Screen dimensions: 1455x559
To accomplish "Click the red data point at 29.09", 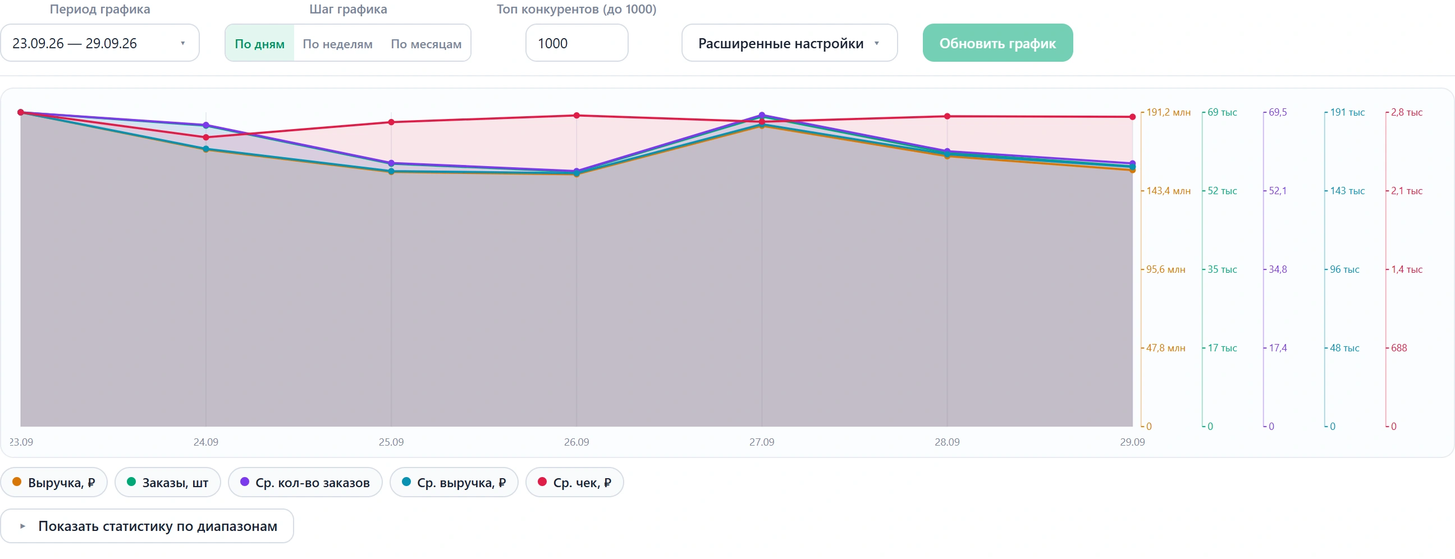I will coord(1132,117).
